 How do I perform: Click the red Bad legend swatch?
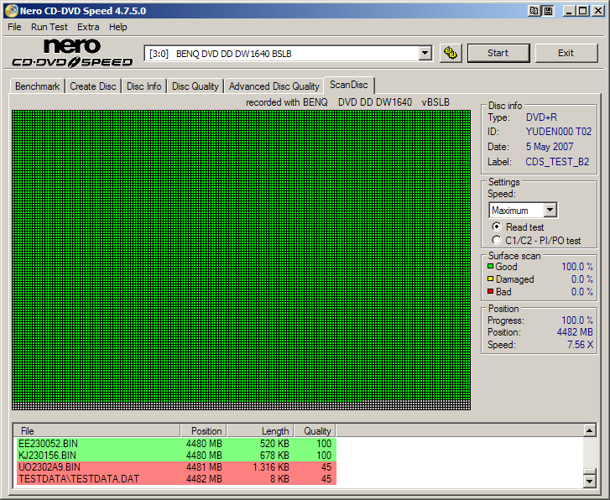pos(490,291)
